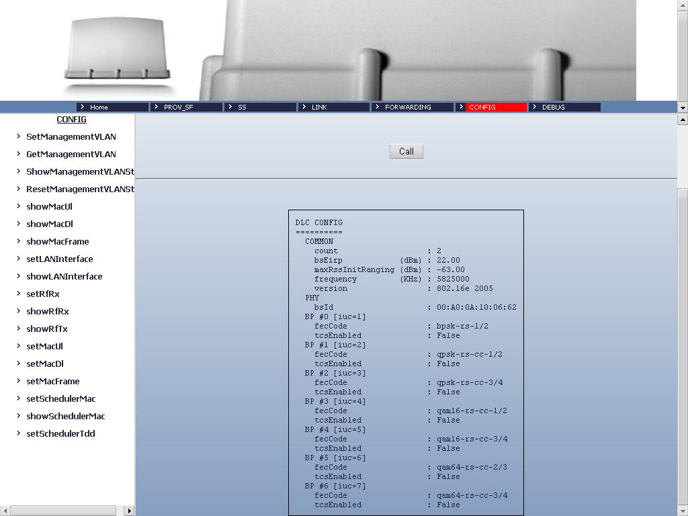This screenshot has width=688, height=516.
Task: Click the highlighted CONFIG tab
Action: click(491, 107)
